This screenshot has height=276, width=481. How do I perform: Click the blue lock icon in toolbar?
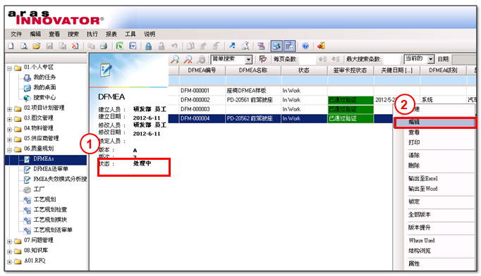pos(149,46)
